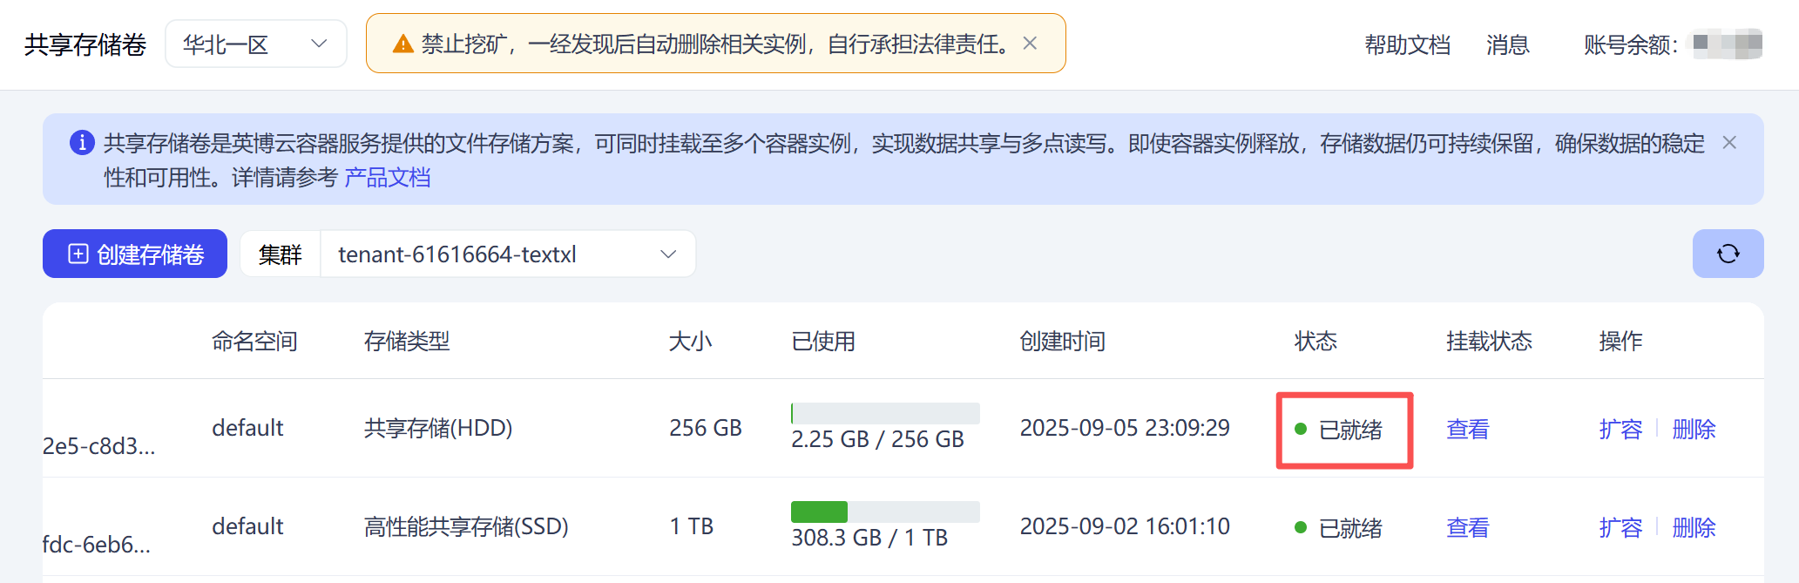The height and width of the screenshot is (583, 1799).
Task: Open the 帮助文档 help docs
Action: click(1407, 44)
